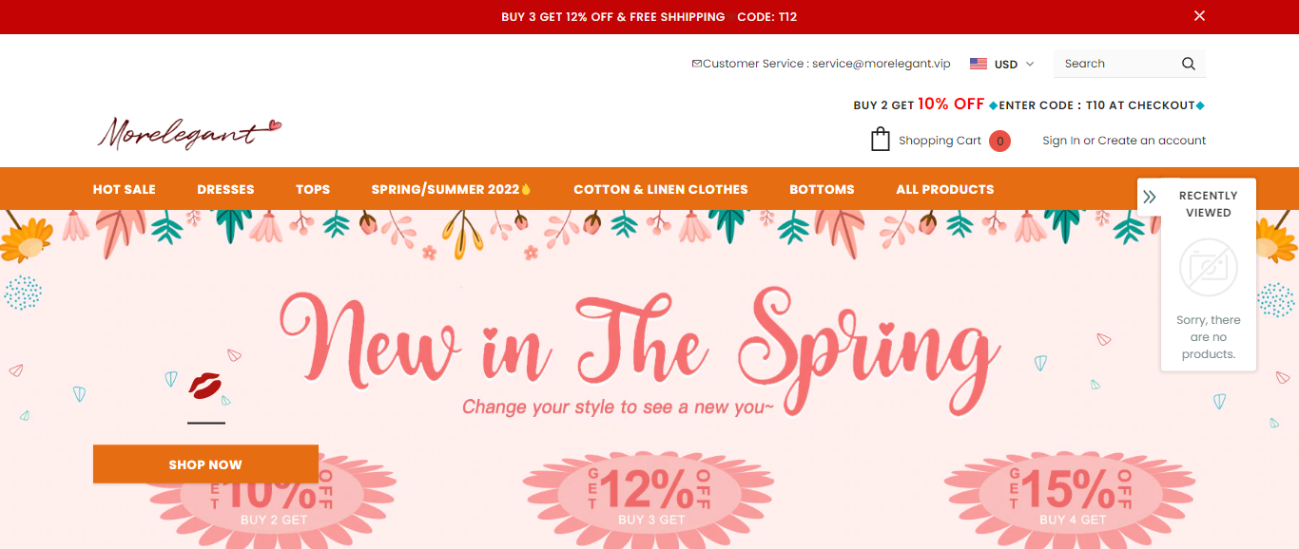Open the HOT SALE menu

click(125, 189)
